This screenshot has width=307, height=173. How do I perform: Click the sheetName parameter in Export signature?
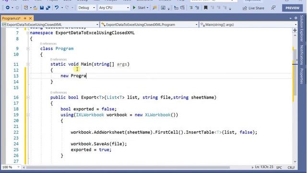[x=202, y=97]
